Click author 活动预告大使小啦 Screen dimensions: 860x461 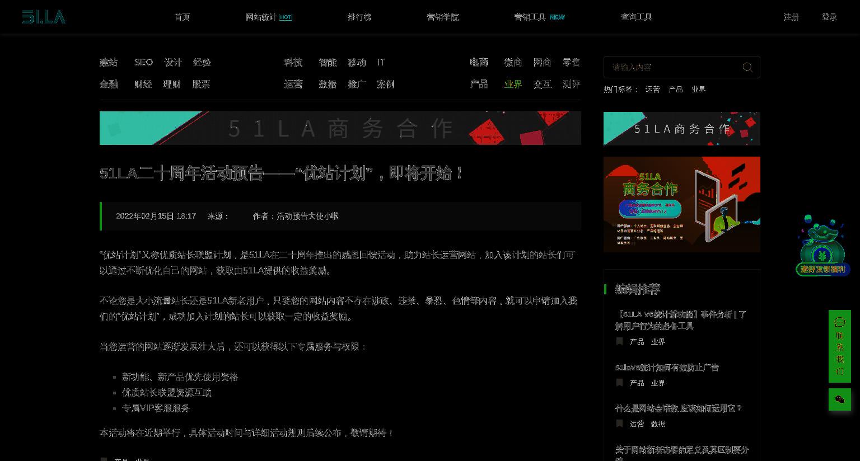tap(308, 216)
